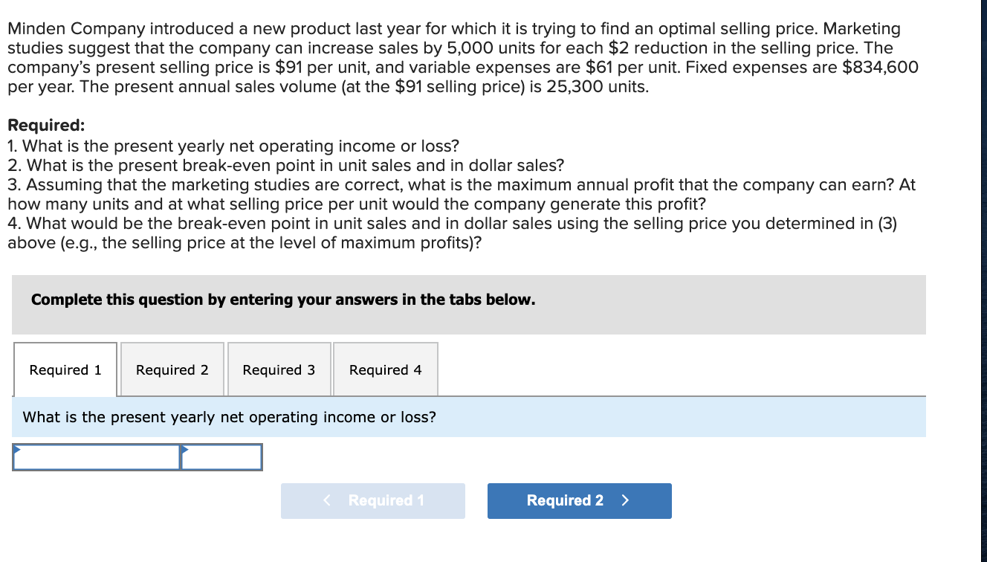Click the vertical scrollbar on the right edge
Image resolution: width=987 pixels, height=562 pixels.
tap(983, 281)
